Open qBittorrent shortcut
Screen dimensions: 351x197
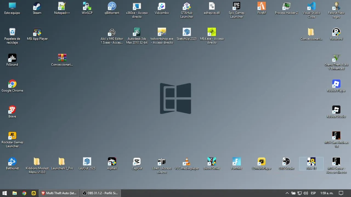point(112,8)
